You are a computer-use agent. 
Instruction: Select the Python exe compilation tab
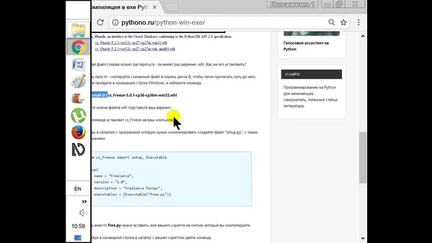pyautogui.click(x=119, y=7)
